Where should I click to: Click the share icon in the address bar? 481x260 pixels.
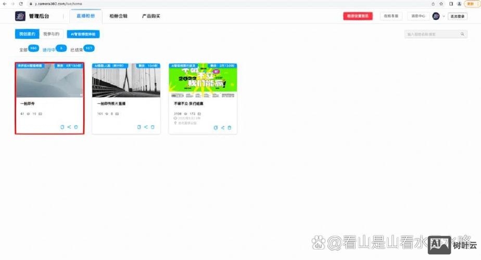(x=433, y=4)
